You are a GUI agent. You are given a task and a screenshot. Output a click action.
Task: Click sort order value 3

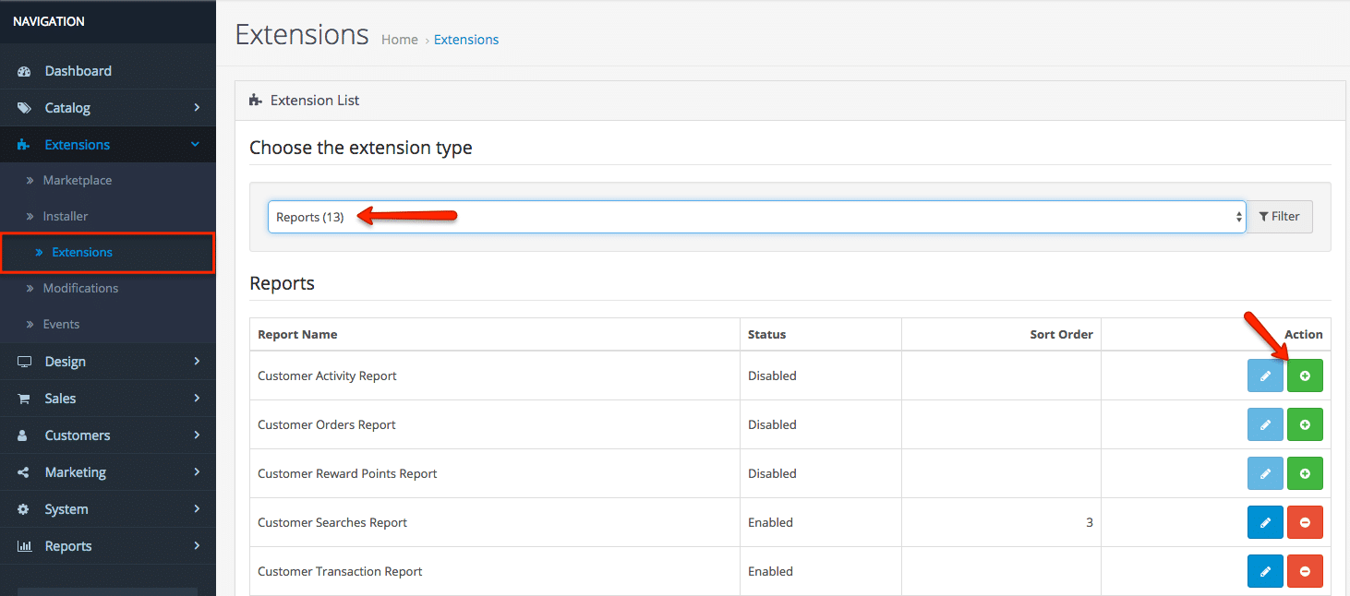pyautogui.click(x=1090, y=522)
